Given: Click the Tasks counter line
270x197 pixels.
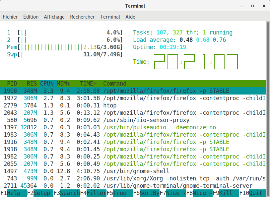Looking at the screenshot, I should [183, 33].
